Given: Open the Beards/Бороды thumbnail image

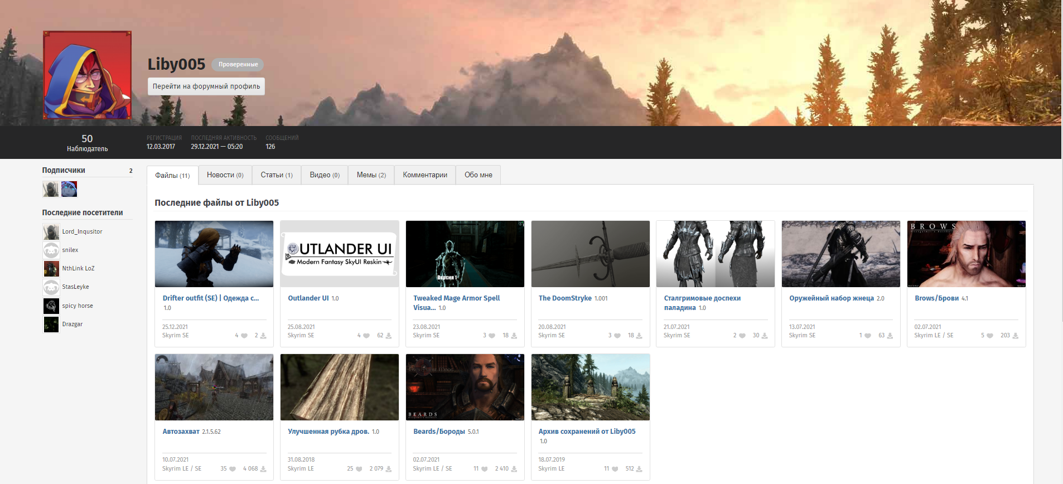Looking at the screenshot, I should pos(465,387).
